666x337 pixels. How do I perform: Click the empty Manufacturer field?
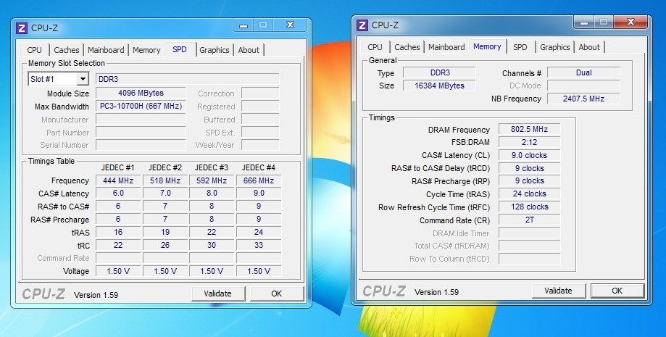point(141,120)
